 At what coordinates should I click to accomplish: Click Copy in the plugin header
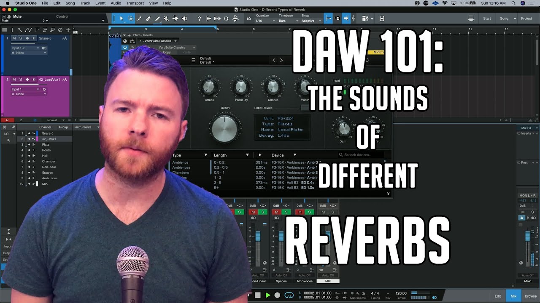pyautogui.click(x=167, y=52)
